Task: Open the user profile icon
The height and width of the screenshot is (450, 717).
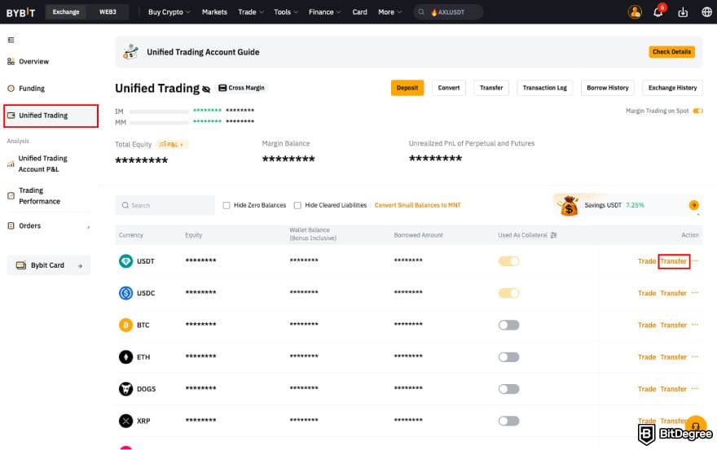Action: [635, 12]
